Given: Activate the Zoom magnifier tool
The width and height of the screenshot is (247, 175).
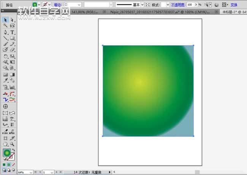Looking at the screenshot, I should click(x=12, y=144).
